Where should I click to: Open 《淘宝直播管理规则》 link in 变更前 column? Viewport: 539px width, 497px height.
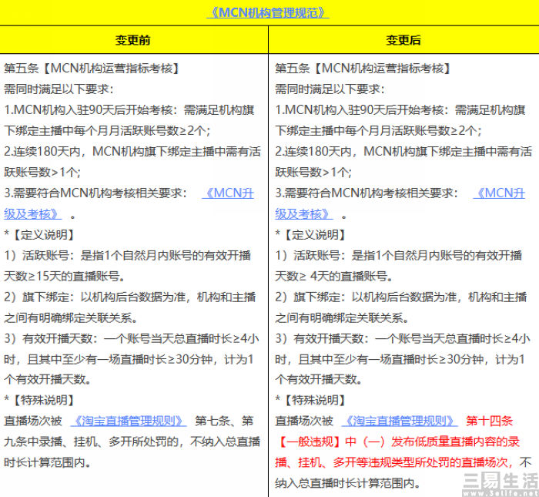click(129, 421)
